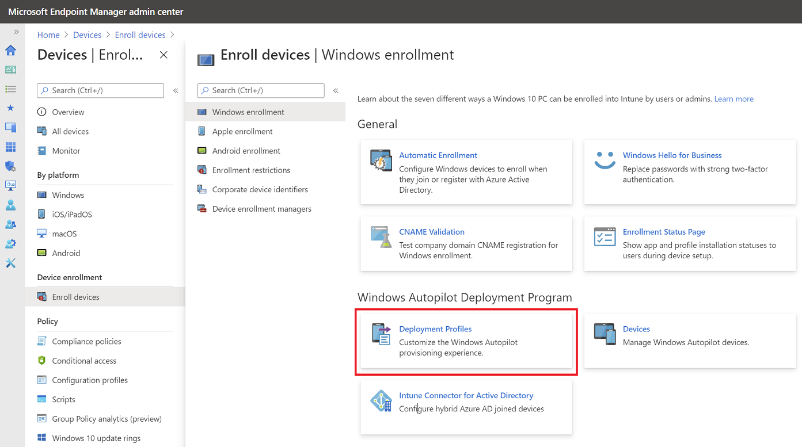This screenshot has height=447, width=802.
Task: Click the CNAME Validation flask icon
Action: (381, 237)
